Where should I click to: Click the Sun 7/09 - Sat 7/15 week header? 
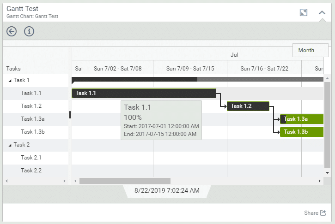pyautogui.click(x=190, y=69)
